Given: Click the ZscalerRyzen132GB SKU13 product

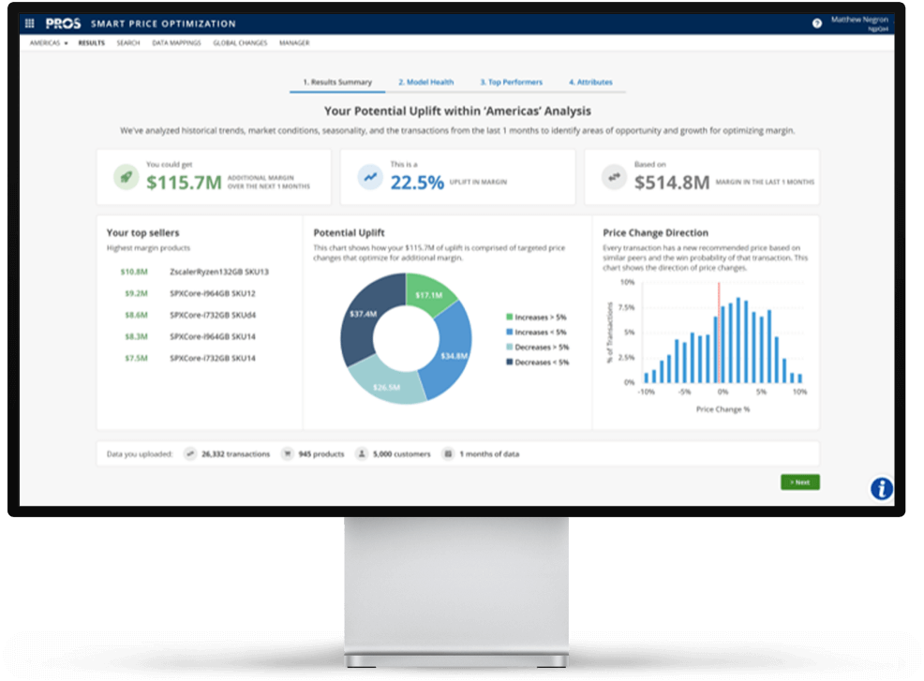Looking at the screenshot, I should (219, 272).
